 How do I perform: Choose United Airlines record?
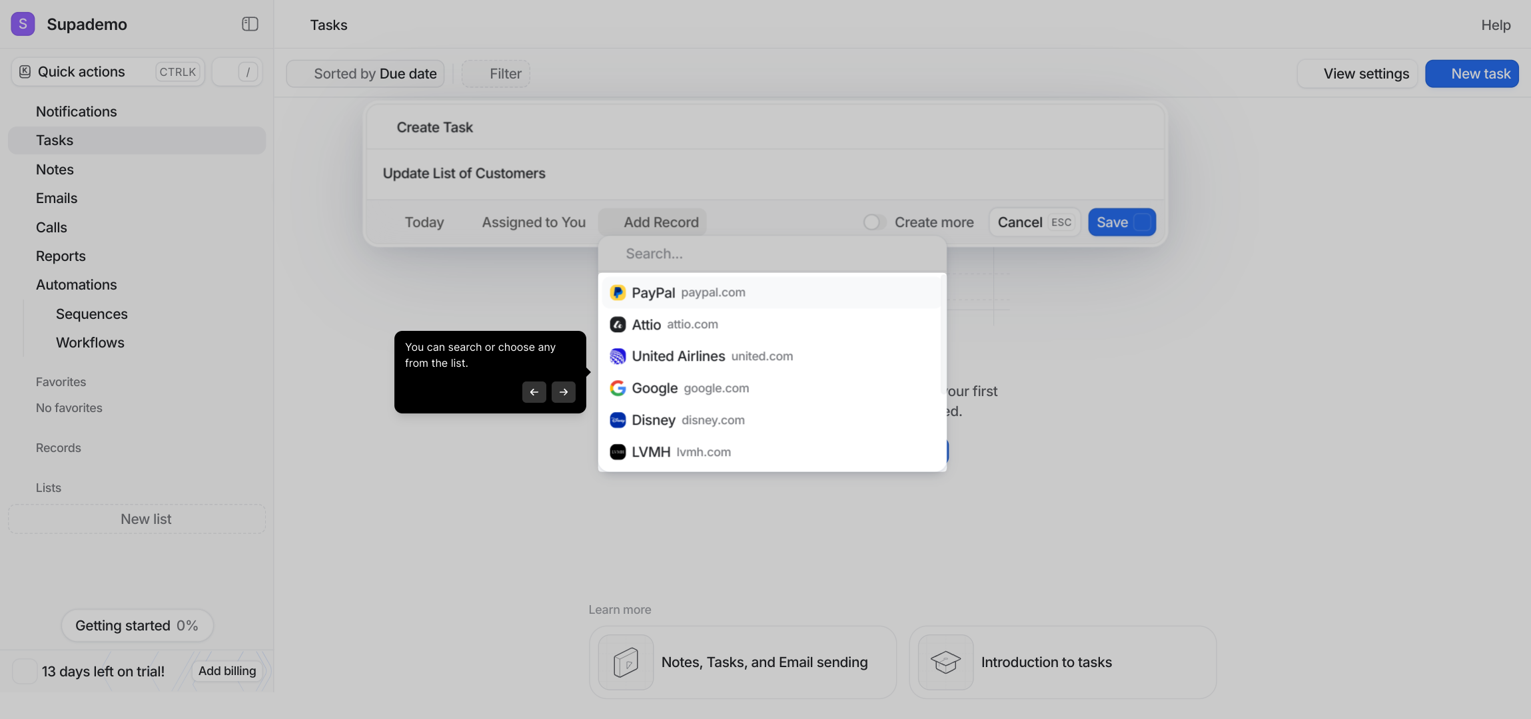pos(772,356)
